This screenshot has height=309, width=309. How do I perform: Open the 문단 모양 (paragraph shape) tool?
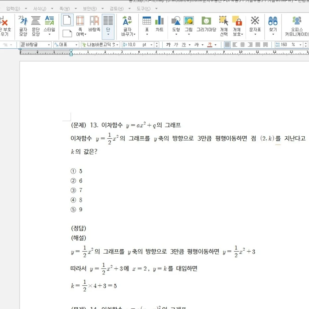coord(36,26)
